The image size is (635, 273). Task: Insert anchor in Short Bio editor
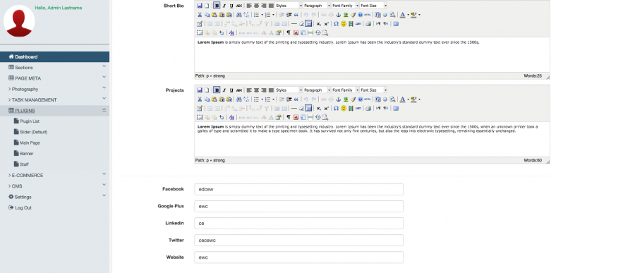pyautogui.click(x=338, y=15)
